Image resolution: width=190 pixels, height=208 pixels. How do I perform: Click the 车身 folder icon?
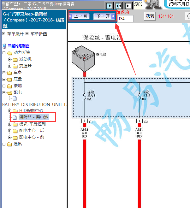point(9,73)
